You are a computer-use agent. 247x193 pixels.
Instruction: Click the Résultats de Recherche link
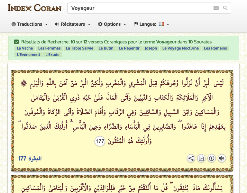pos(45,42)
